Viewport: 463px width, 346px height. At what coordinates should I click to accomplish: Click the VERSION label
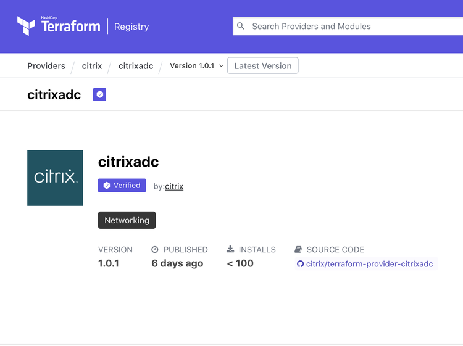(115, 250)
